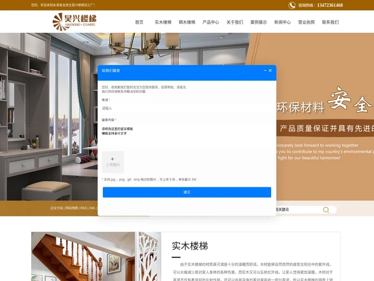The width and height of the screenshot is (374, 281).
Task: Focus the 电话 phone input field
Action: [x=187, y=108]
